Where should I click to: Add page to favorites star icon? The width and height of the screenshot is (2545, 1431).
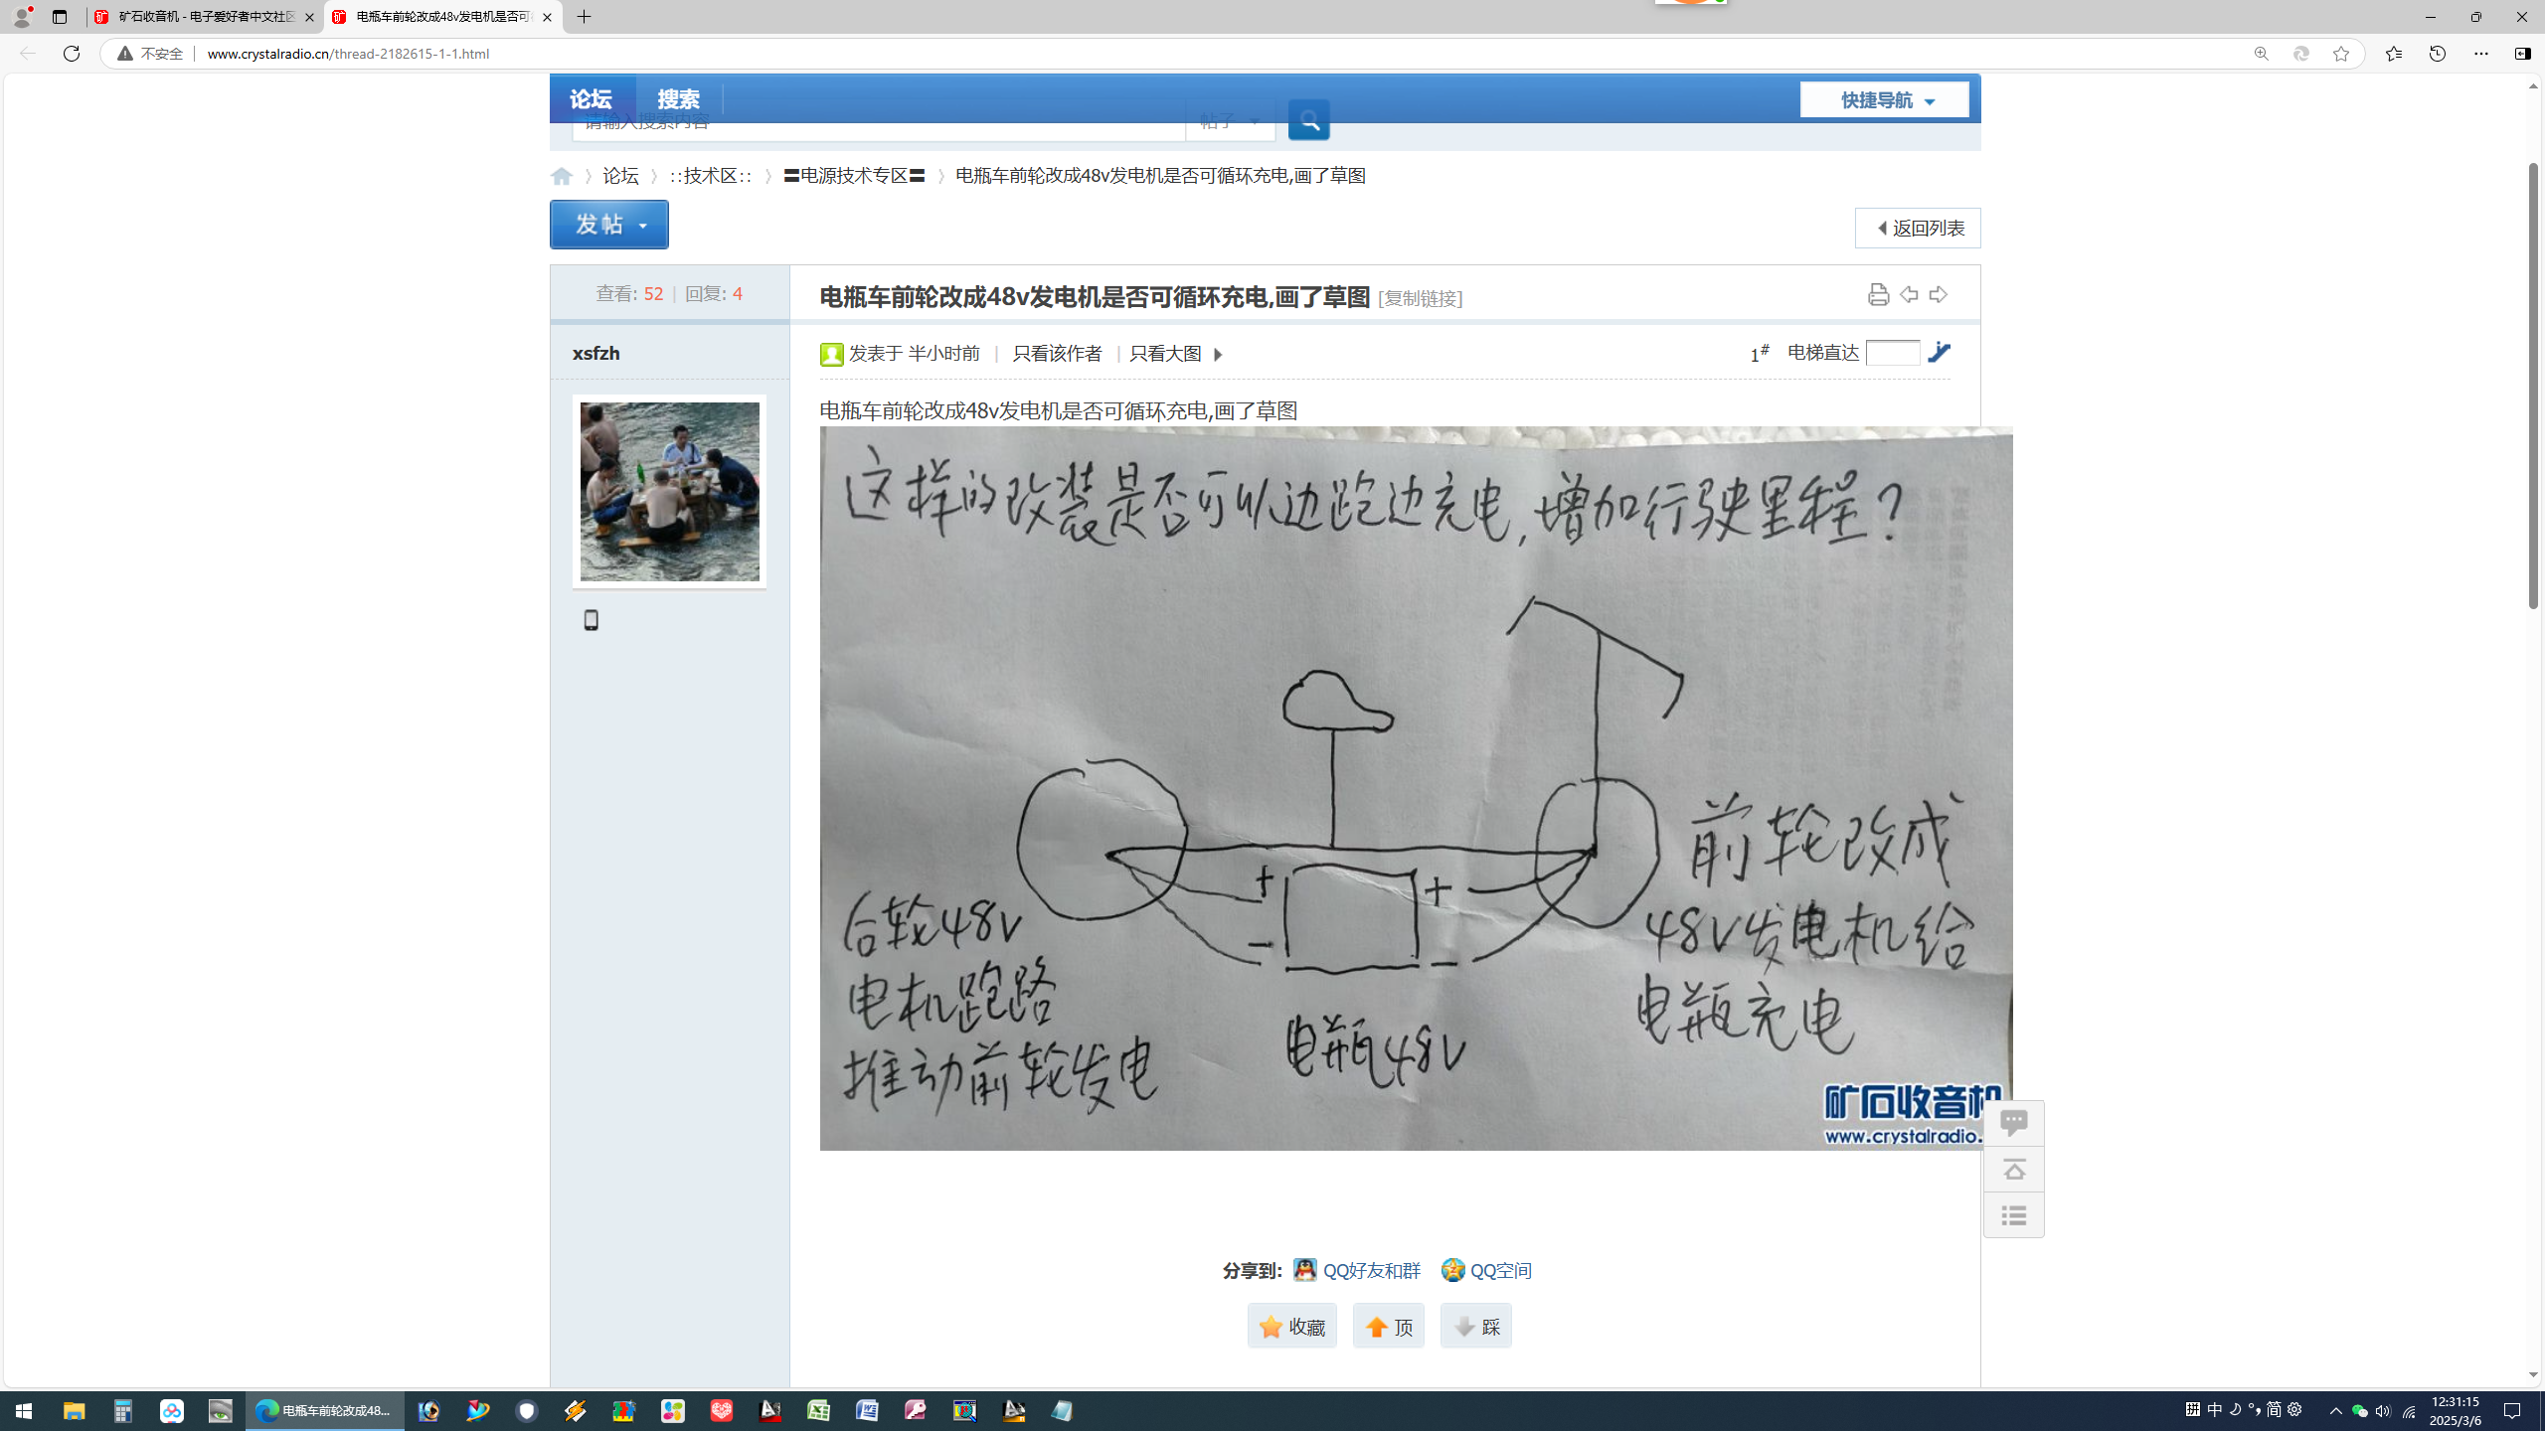pos(2340,54)
